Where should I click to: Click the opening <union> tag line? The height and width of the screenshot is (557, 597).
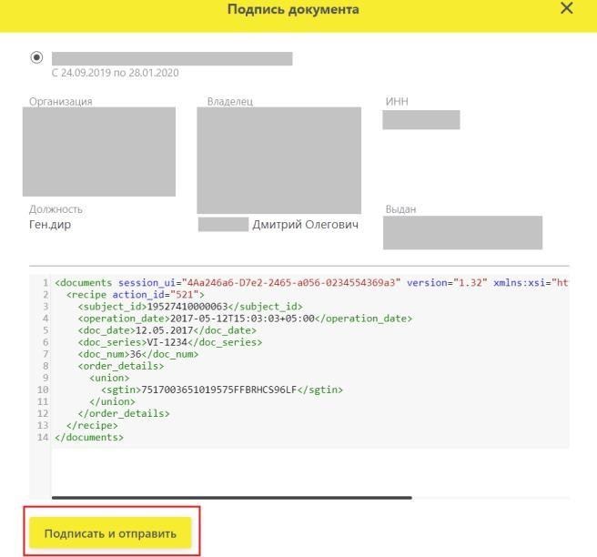coord(109,378)
